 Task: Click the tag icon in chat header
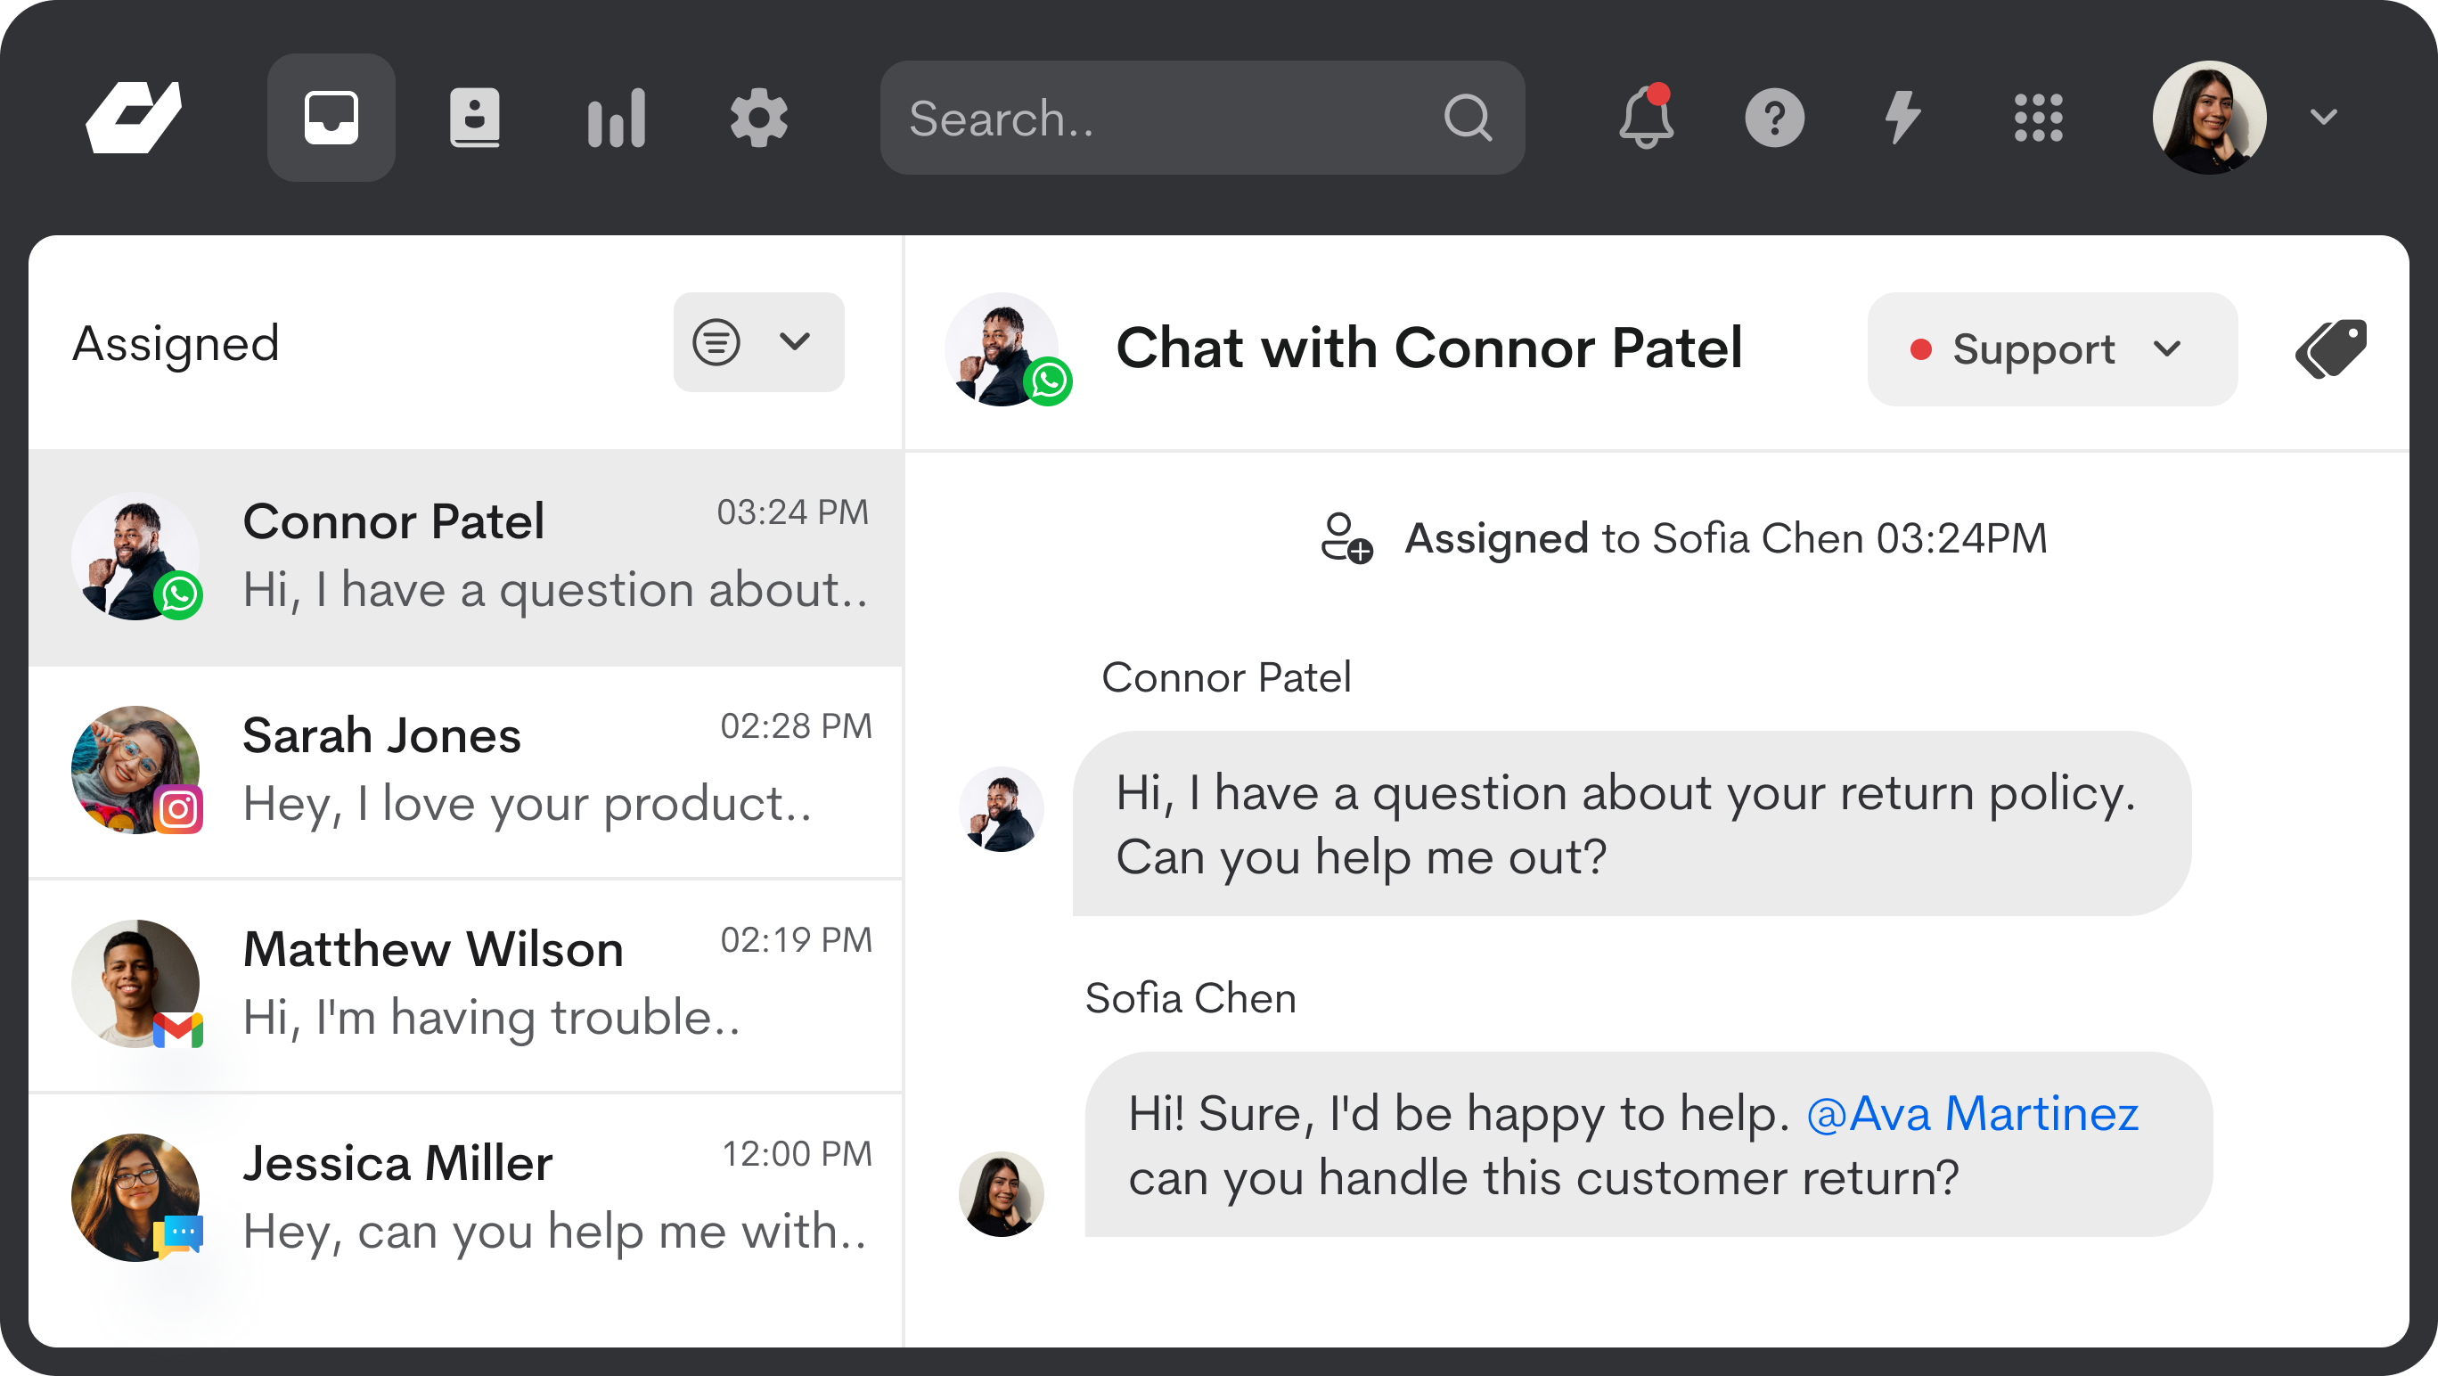pos(2331,348)
